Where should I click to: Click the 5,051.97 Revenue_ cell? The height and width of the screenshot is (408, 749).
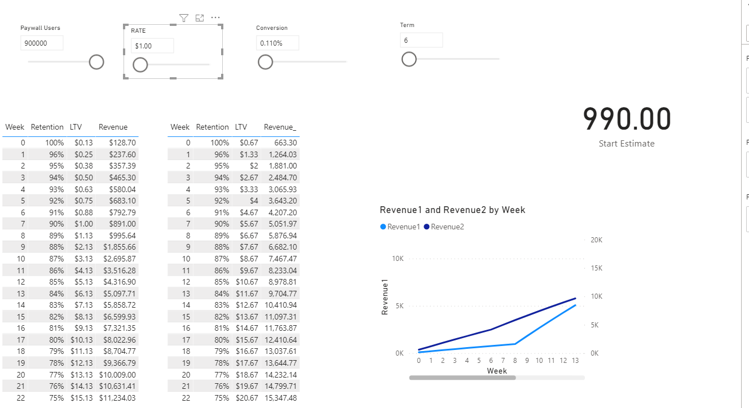[x=284, y=224]
